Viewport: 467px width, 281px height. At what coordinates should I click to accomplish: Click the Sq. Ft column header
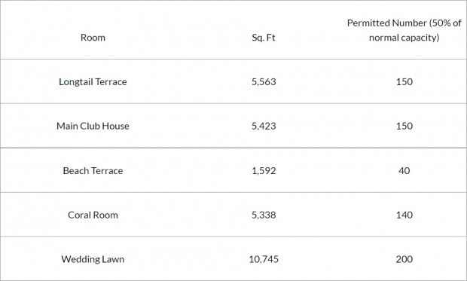[264, 38]
